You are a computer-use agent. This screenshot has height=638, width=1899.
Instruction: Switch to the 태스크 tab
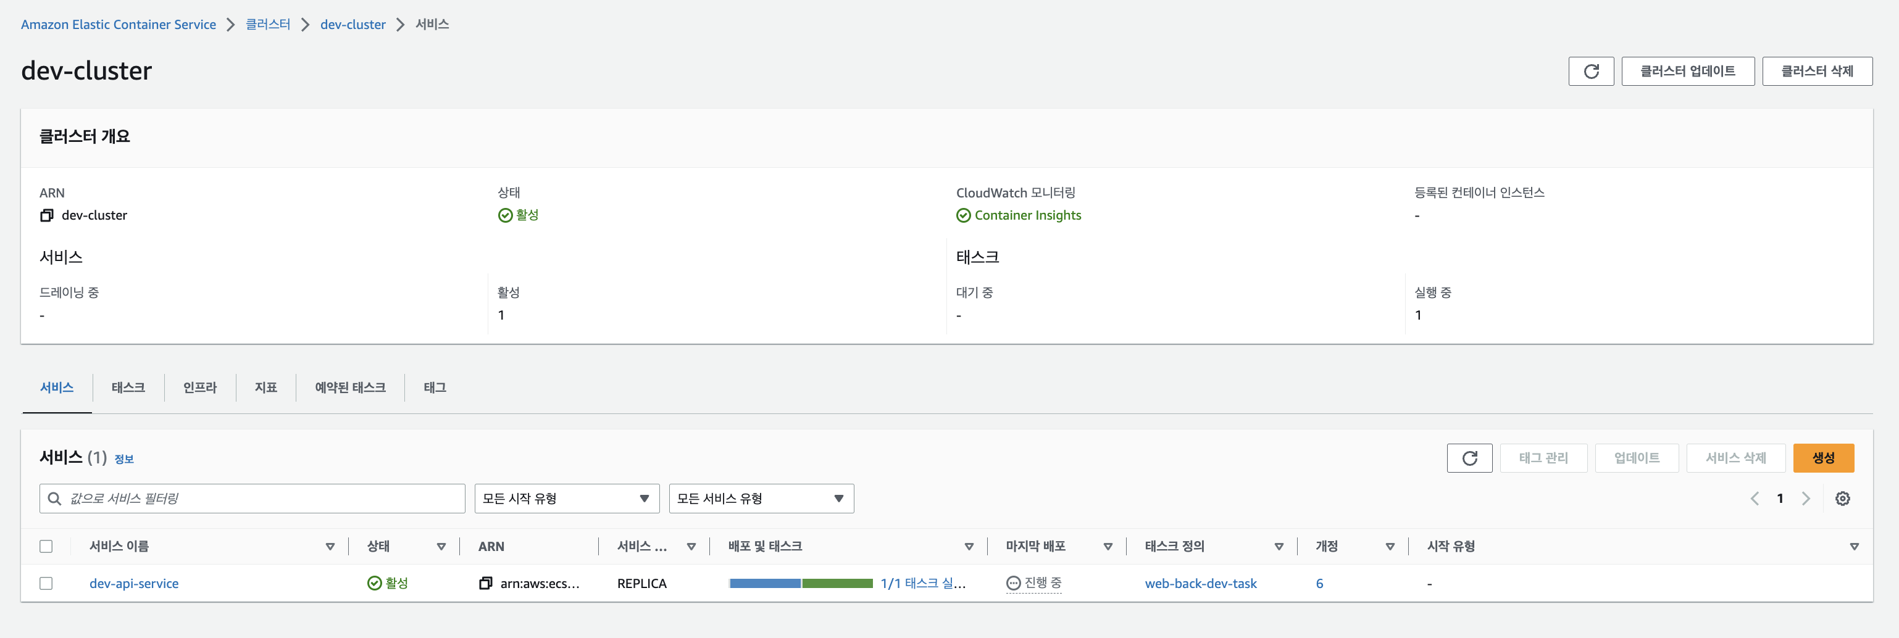[x=128, y=387]
